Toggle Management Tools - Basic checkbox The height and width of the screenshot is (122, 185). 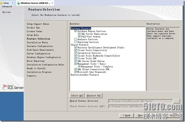tap(76, 64)
